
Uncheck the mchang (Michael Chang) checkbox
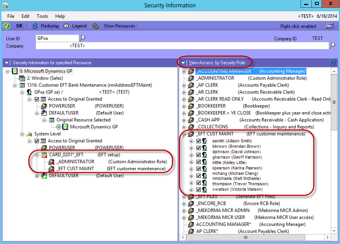199,176
